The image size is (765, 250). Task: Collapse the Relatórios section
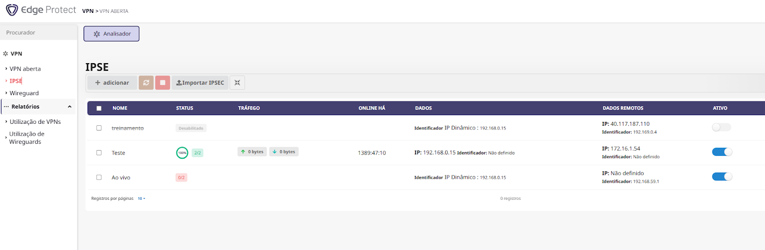click(x=69, y=107)
